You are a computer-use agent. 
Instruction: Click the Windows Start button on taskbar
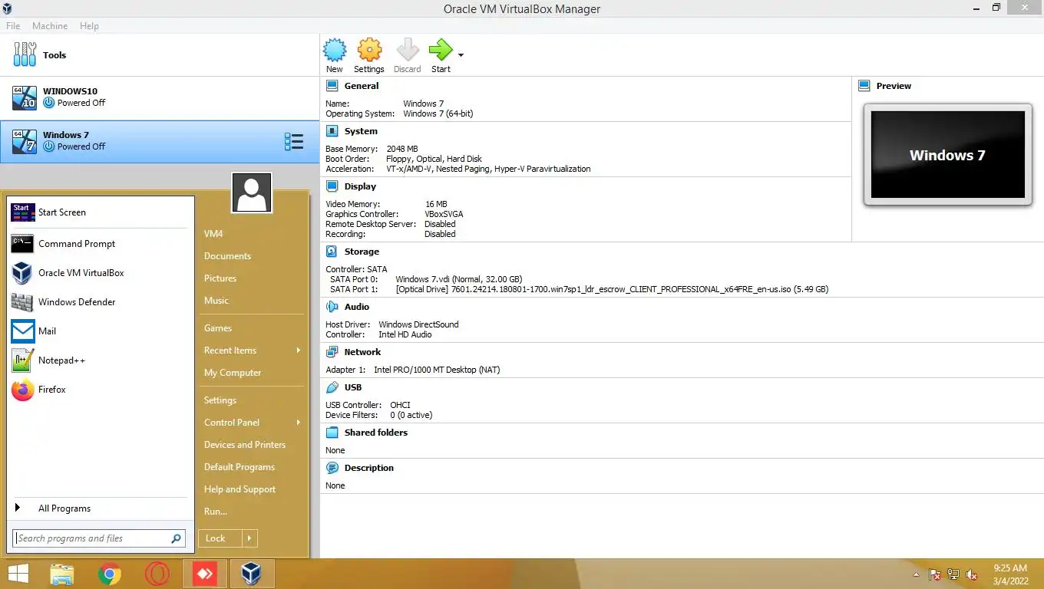point(18,574)
